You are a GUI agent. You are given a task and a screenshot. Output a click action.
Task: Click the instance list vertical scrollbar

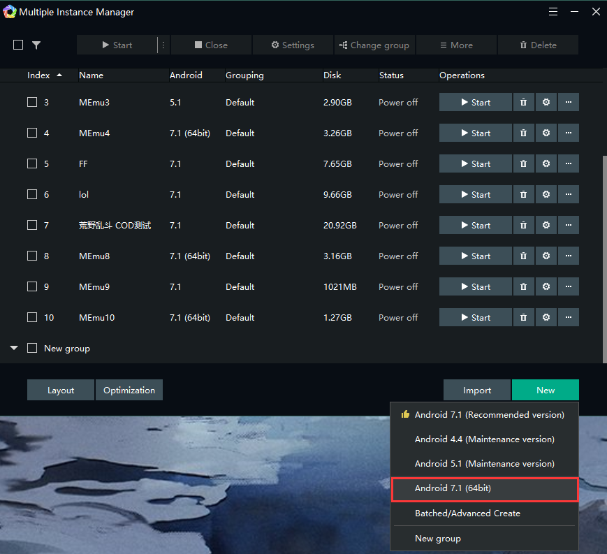604,258
